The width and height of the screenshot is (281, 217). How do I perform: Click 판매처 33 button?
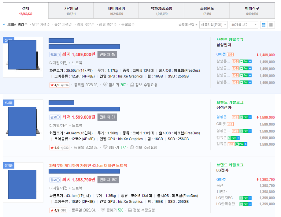tap(107, 117)
